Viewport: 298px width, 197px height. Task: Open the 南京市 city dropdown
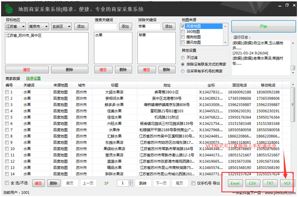pos(38,26)
